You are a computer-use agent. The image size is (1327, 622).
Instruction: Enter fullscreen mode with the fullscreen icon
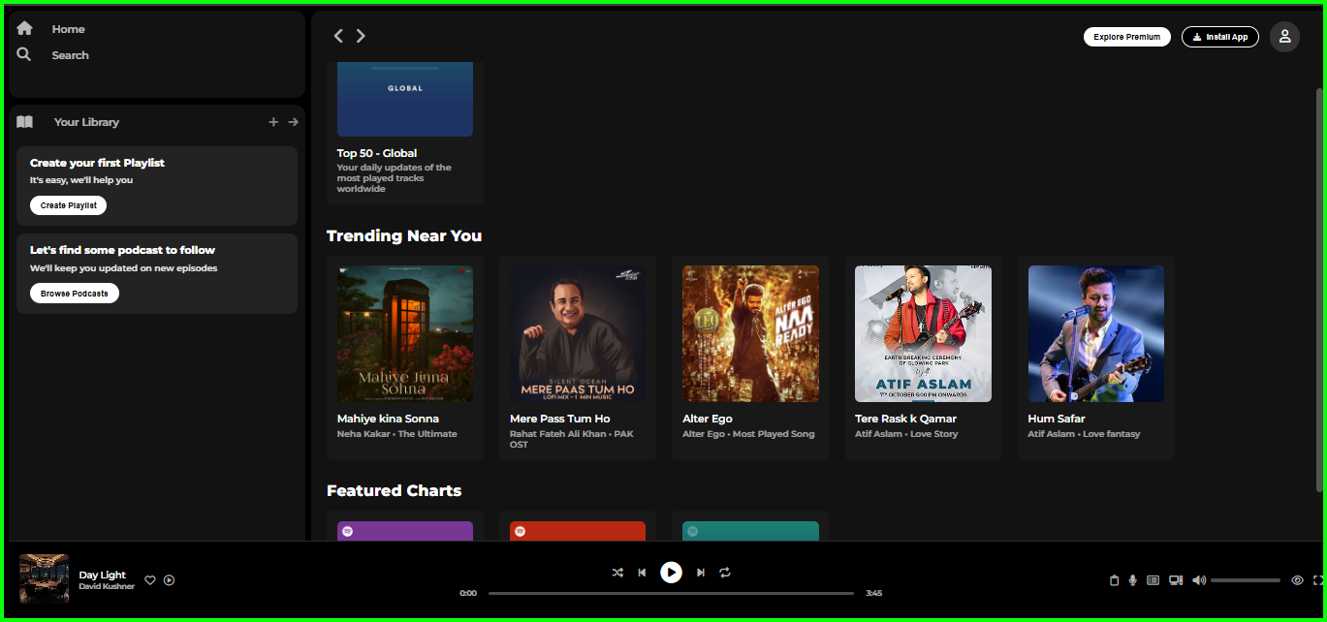pyautogui.click(x=1318, y=579)
